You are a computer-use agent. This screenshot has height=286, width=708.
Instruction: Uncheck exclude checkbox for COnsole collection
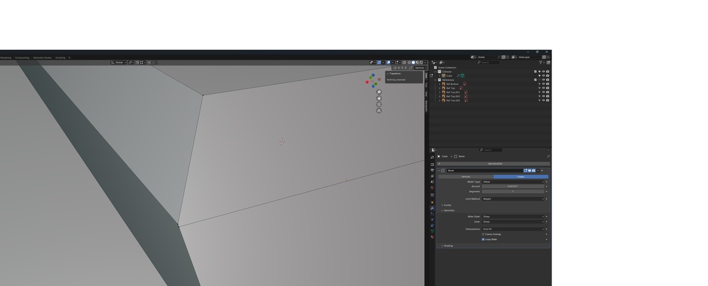pyautogui.click(x=535, y=72)
